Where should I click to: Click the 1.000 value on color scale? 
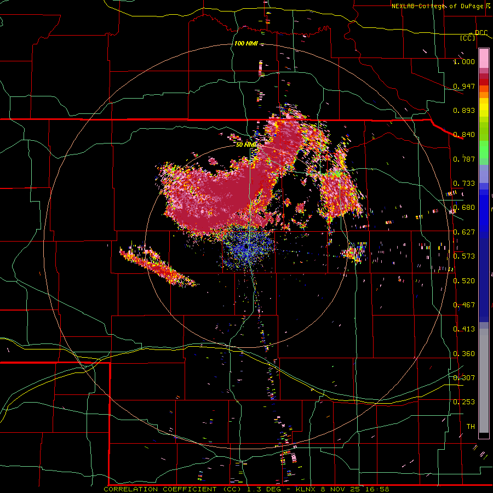click(x=464, y=61)
